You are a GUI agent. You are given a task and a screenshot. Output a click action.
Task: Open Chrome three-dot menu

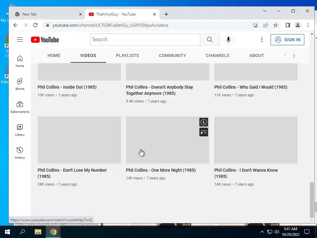(x=308, y=25)
